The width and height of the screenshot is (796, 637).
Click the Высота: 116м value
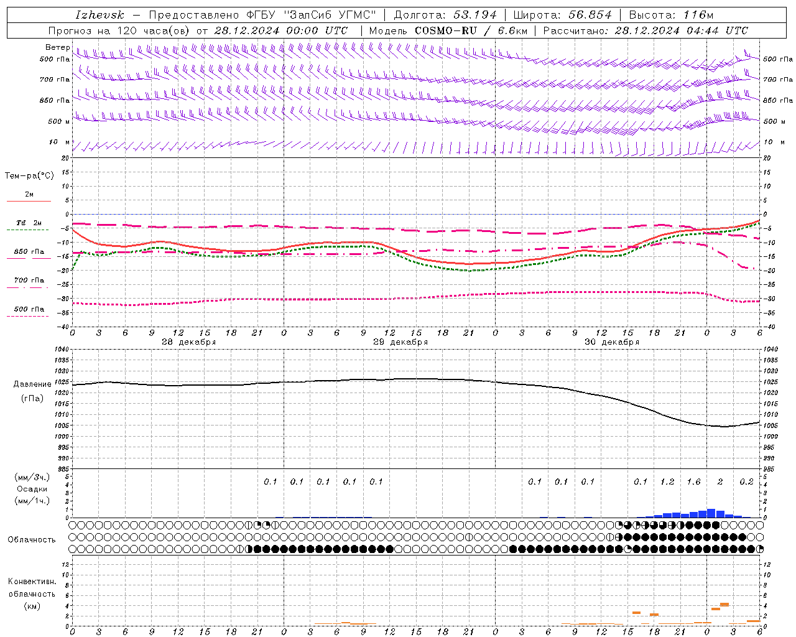click(671, 15)
